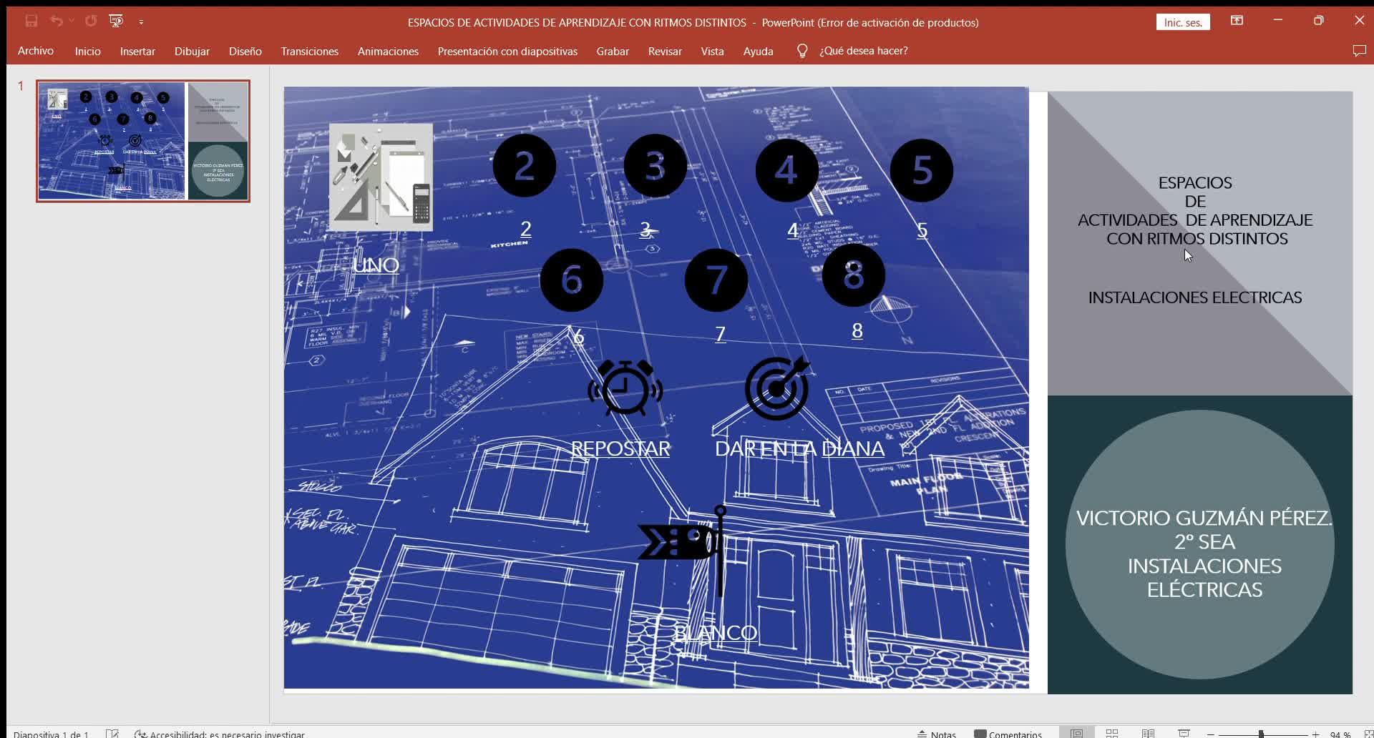Image resolution: width=1374 pixels, height=738 pixels.
Task: Open the Revisar tab
Action: coord(665,51)
